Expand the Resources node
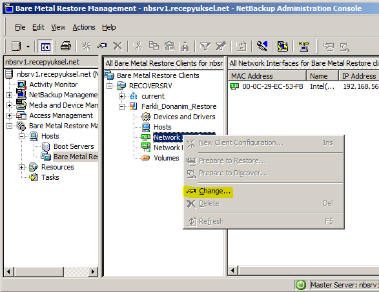Viewport: 379px width, 292px height. click(x=21, y=167)
